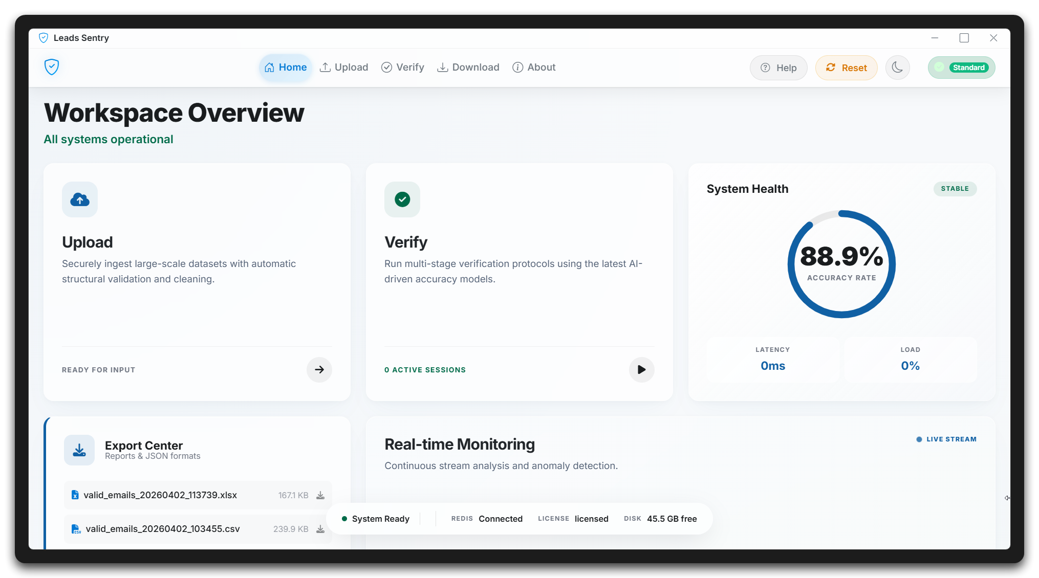Click the Standard plan badge toggle
1039x578 pixels.
(x=961, y=67)
